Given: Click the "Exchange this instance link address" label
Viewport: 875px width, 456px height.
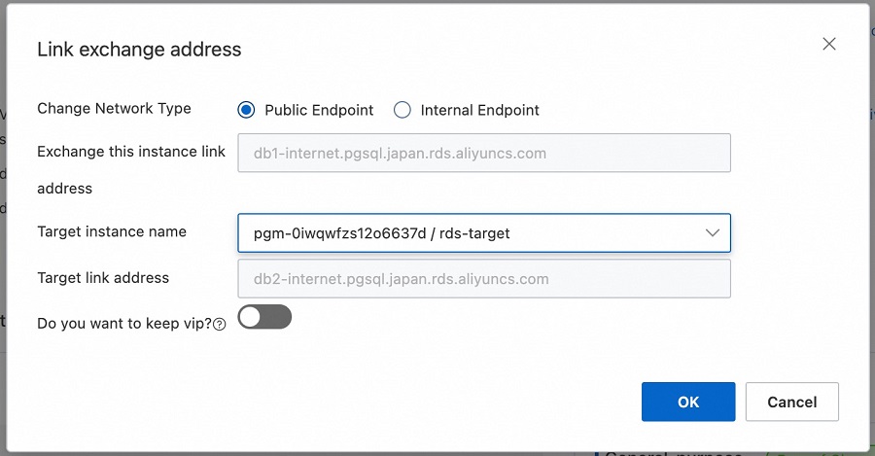Looking at the screenshot, I should pos(131,152).
